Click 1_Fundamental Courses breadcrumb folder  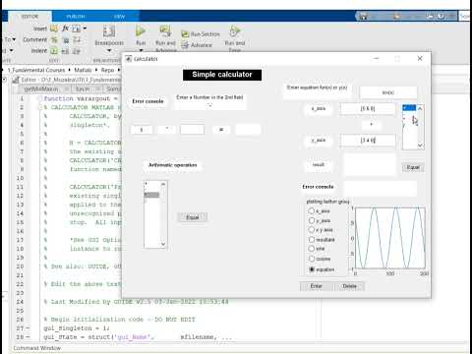click(x=36, y=70)
